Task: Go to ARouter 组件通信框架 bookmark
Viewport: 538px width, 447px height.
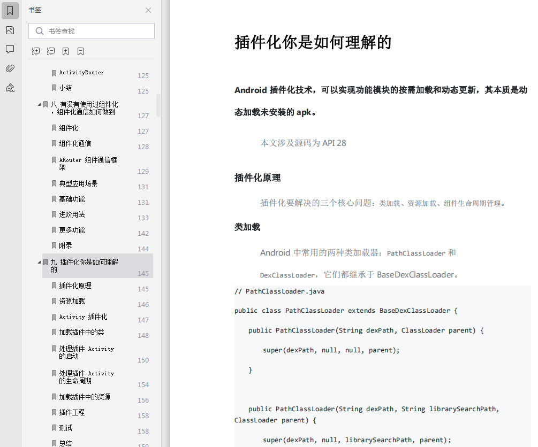Action: point(88,164)
